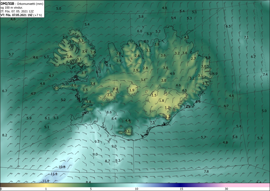Click the glacier value '1.5'
Viewport: 270px width, 191px height.
(154, 95)
